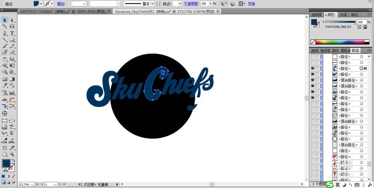The image size is (374, 188).
Task: Click the tint percentage field showing 100
Action: click(362, 22)
